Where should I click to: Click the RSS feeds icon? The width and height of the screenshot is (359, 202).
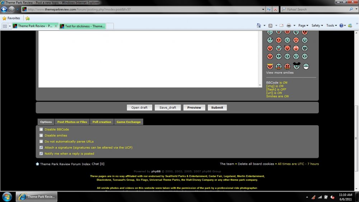coord(270,25)
